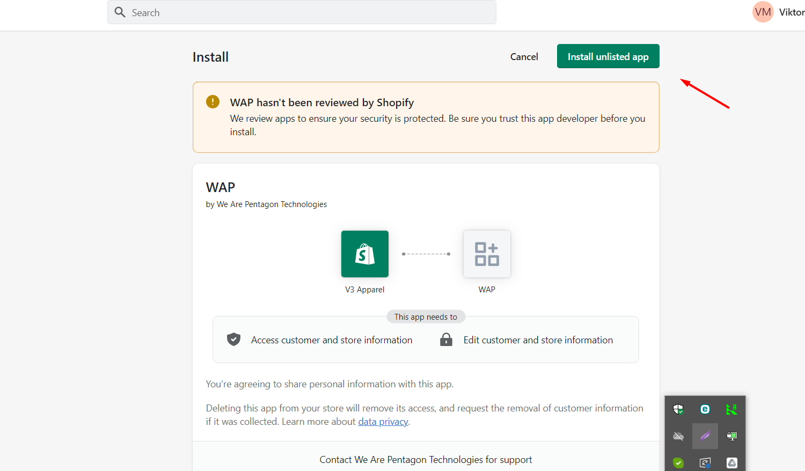Click 'Edit customer and store information' text
Screen dimensions: 805x471
coord(538,340)
